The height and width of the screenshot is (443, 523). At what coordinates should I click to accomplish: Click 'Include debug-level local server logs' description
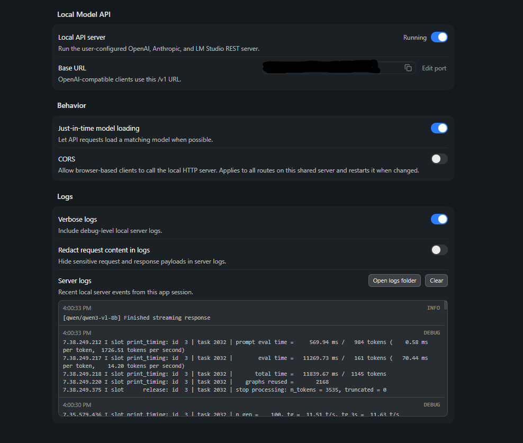[110, 231]
